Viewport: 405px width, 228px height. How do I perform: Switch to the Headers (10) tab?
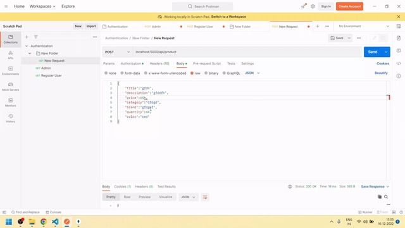coord(159,63)
